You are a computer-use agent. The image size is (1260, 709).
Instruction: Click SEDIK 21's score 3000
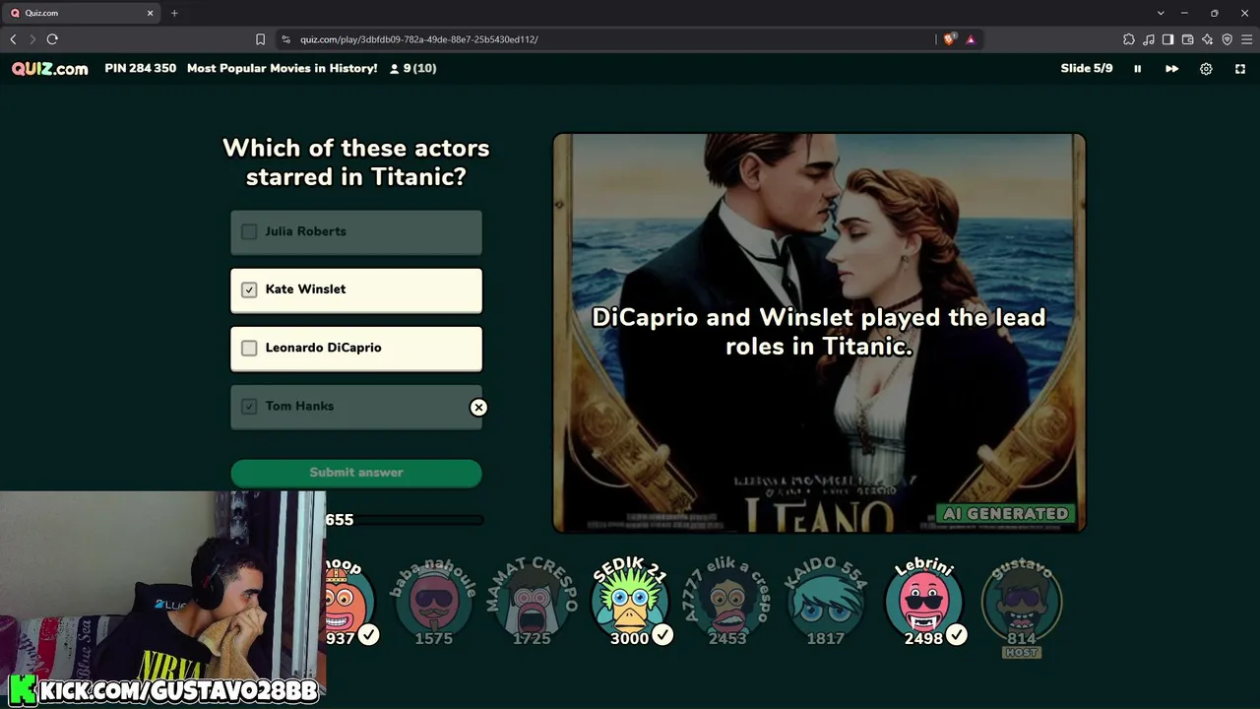click(629, 638)
